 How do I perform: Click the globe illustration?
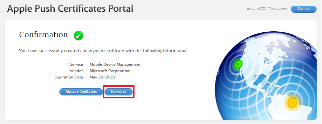[x=266, y=76]
